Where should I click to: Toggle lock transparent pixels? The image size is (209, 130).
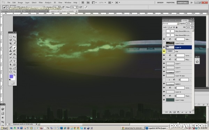pyautogui.click(x=169, y=27)
